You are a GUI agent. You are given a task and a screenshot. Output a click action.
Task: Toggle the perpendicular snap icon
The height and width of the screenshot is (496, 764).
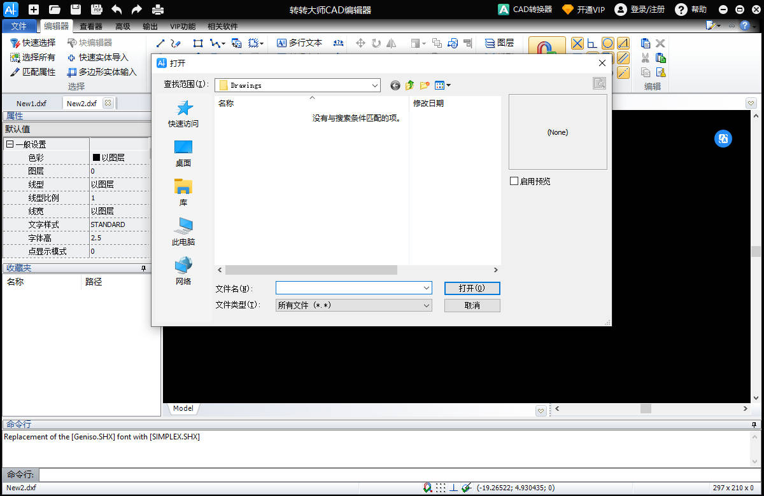click(592, 43)
